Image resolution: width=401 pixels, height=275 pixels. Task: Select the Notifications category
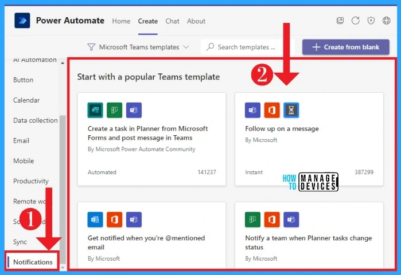click(33, 262)
